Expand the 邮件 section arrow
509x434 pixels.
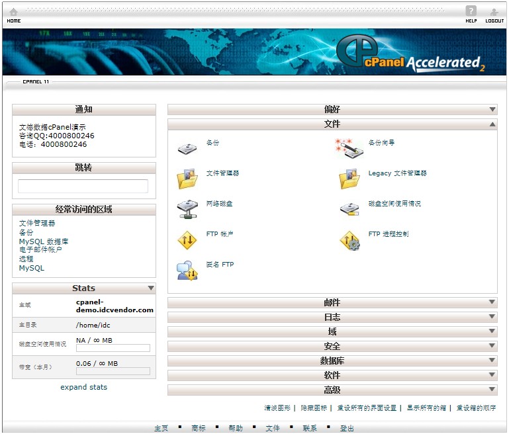coord(492,302)
